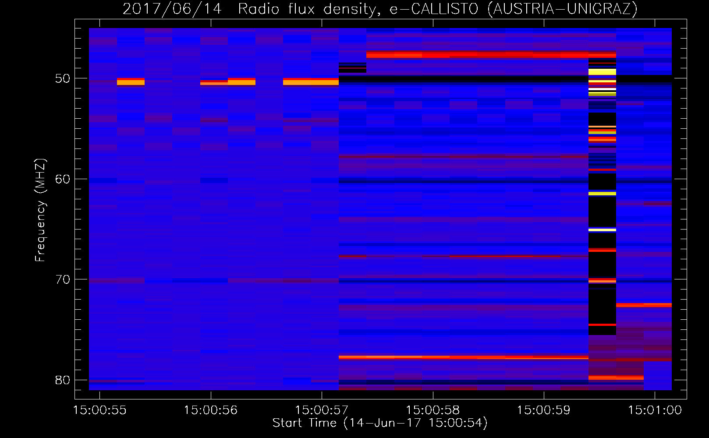Click the 15:00:57 time tick label

tap(322, 410)
